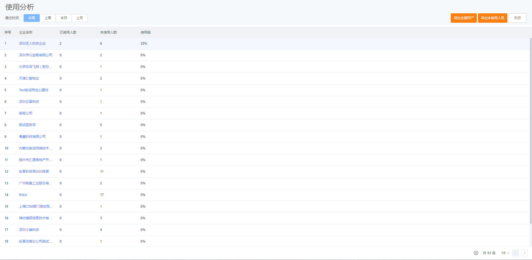Open company link 纷享科技培训训练营
This screenshot has height=260, width=532.
point(34,172)
